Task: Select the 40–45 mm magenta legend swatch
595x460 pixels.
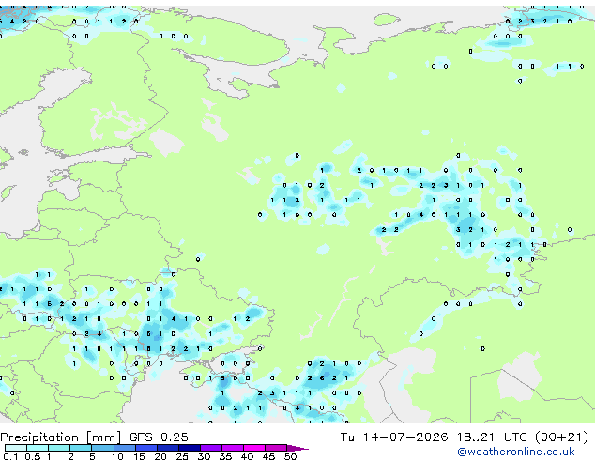Action: click(x=254, y=448)
